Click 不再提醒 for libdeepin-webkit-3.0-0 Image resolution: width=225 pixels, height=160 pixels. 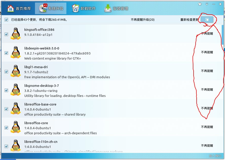coord(207,52)
